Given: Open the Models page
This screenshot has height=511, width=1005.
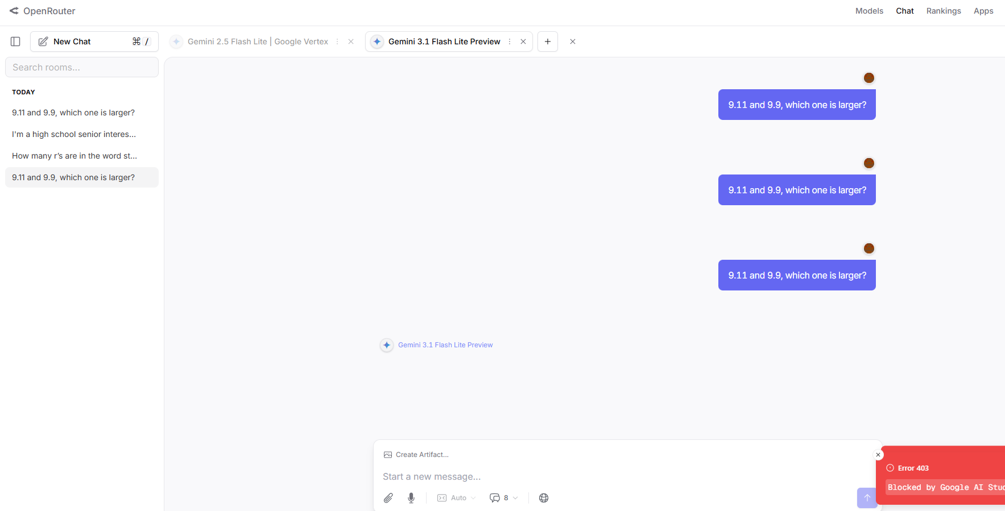Looking at the screenshot, I should click(x=869, y=11).
